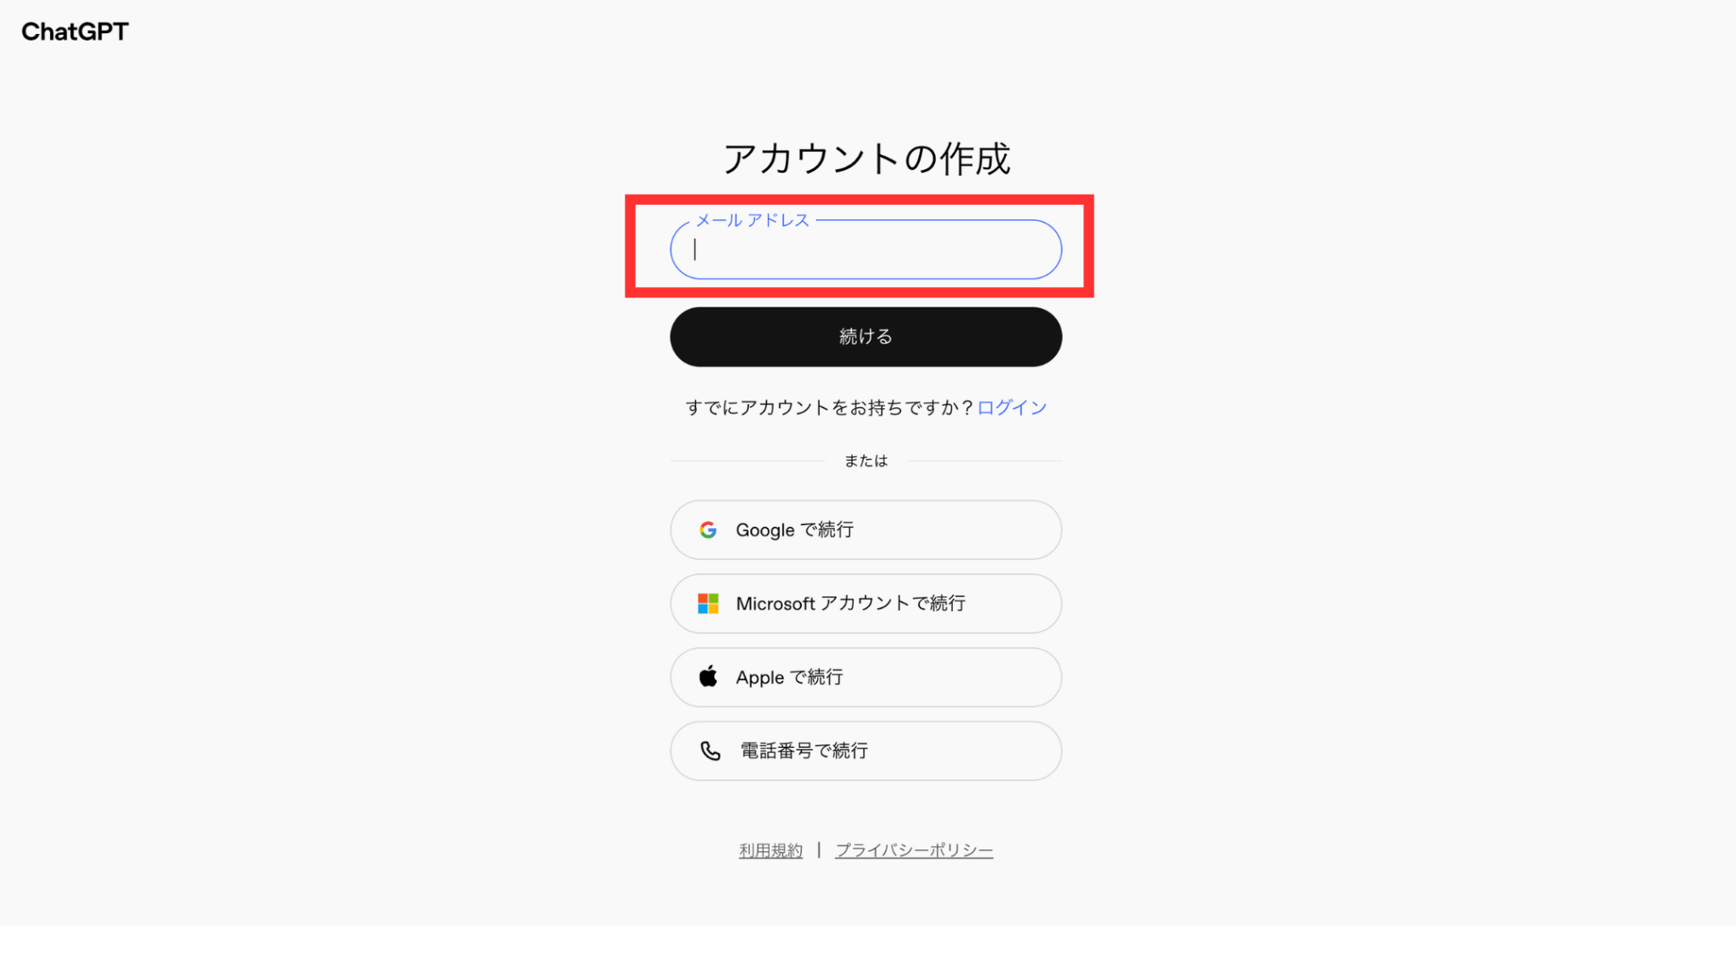
Task: Open the ログイン login link
Action: click(x=1012, y=408)
